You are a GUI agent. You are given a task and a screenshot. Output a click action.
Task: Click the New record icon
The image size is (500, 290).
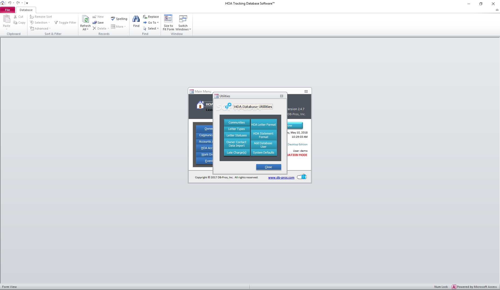pyautogui.click(x=94, y=17)
